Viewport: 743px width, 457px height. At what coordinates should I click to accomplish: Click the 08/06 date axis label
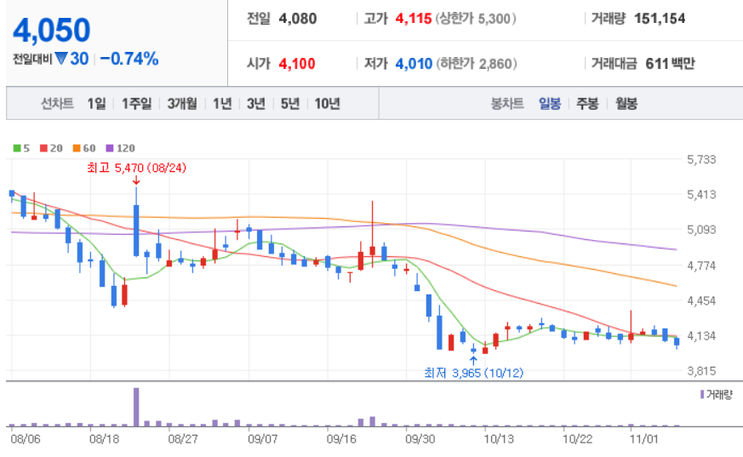point(26,439)
